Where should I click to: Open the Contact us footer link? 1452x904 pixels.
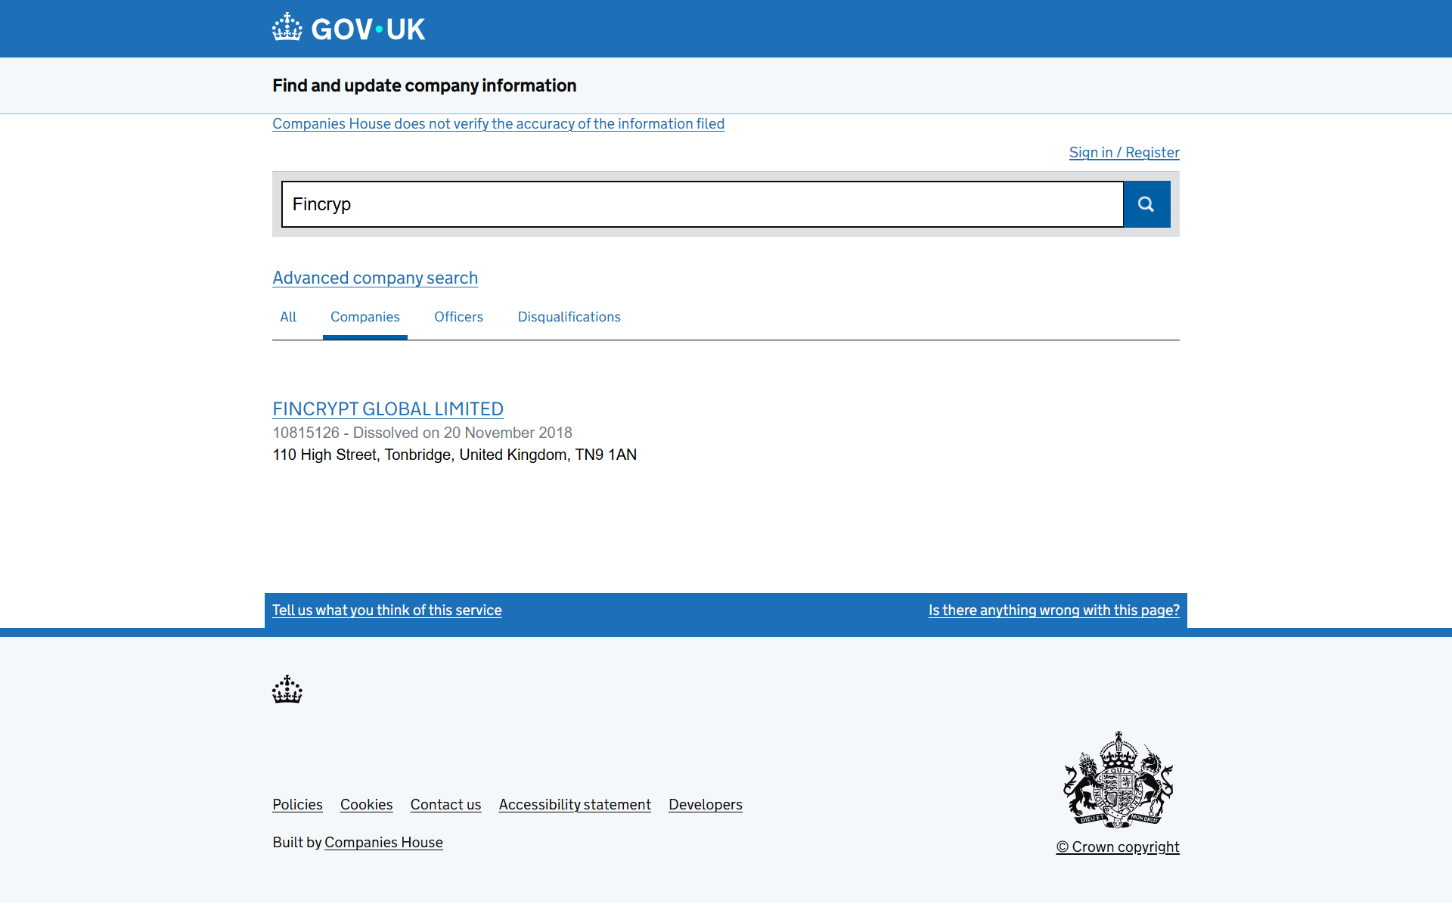[445, 804]
